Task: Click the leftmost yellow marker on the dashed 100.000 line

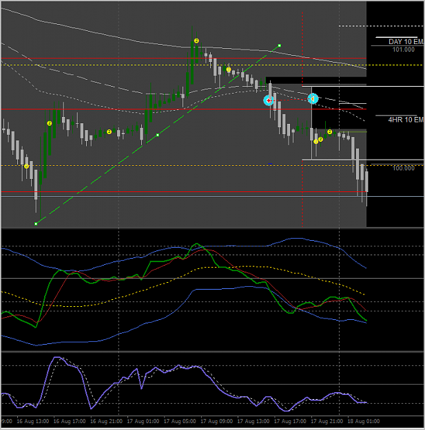Action: point(26,166)
